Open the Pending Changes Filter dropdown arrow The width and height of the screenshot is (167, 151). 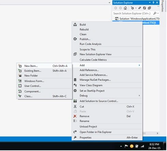(x=136, y=8)
